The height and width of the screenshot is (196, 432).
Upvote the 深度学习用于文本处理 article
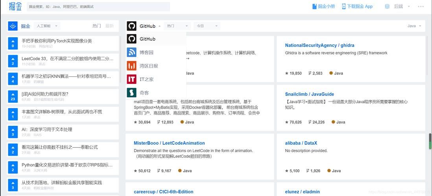13,132
